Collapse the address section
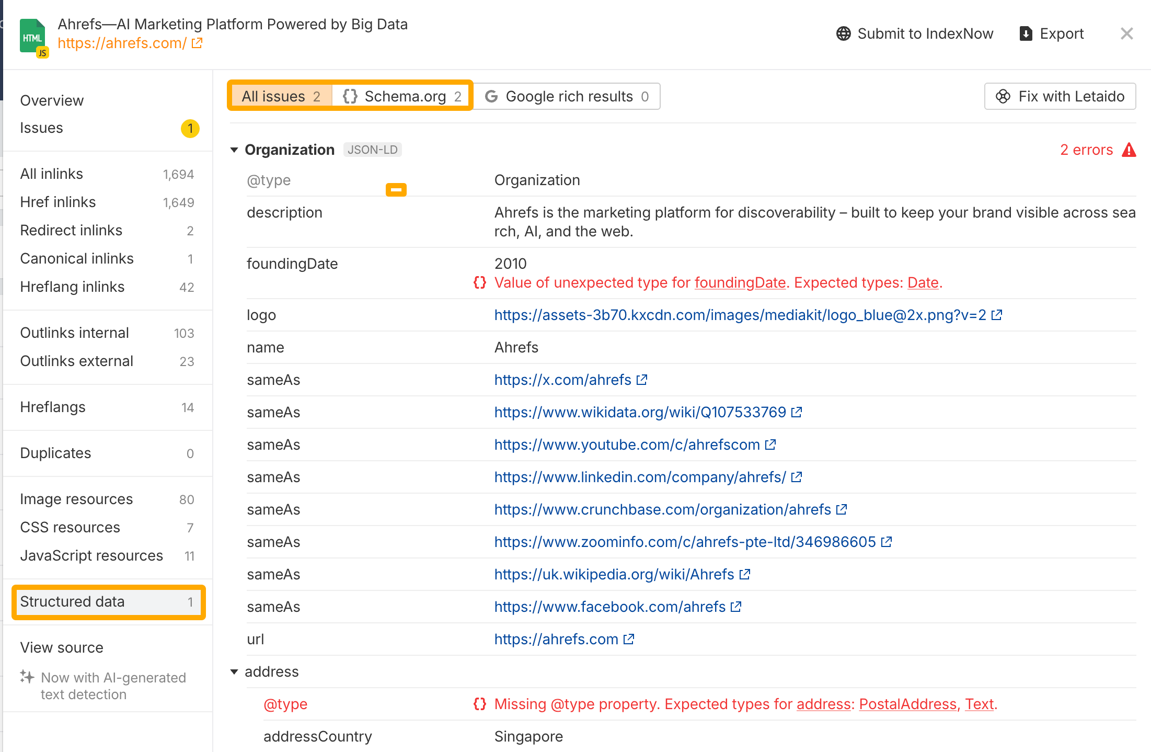Screen dimensions: 1151x752 [x=234, y=672]
